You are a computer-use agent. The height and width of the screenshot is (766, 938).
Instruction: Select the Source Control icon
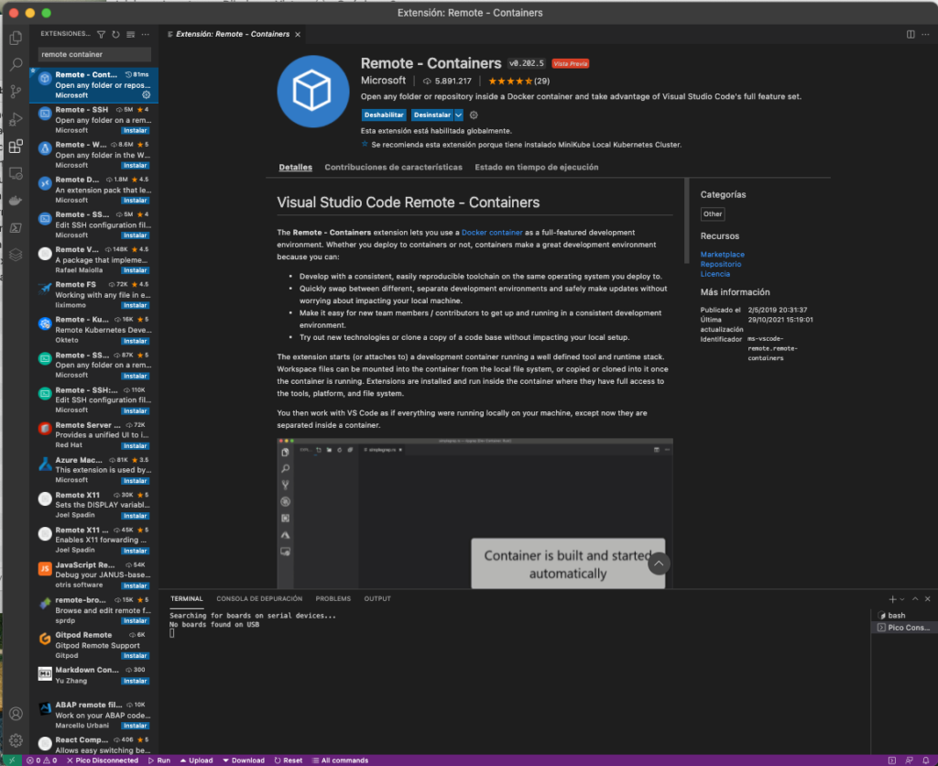click(15, 93)
